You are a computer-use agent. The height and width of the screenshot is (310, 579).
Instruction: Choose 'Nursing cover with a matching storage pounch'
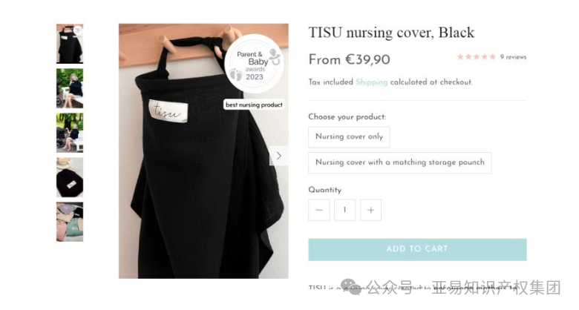[x=400, y=162]
